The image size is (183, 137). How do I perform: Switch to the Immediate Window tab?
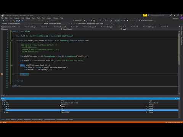(x=62, y=119)
